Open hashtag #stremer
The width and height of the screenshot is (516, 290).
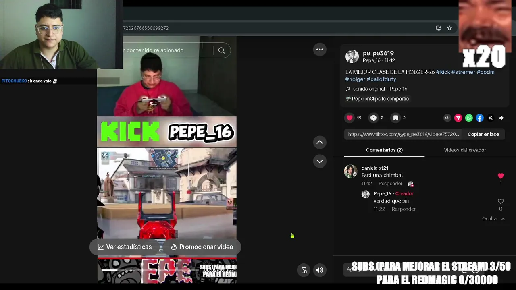(x=463, y=72)
